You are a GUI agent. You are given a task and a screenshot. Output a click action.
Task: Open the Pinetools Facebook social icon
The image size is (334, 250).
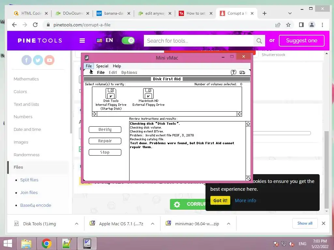coord(26,60)
